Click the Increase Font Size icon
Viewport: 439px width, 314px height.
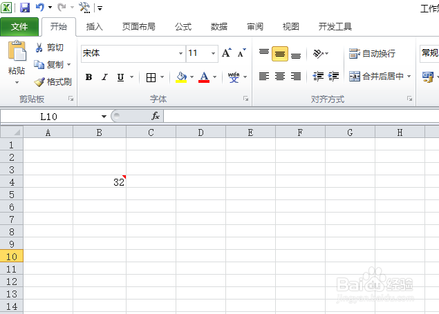pyautogui.click(x=227, y=52)
